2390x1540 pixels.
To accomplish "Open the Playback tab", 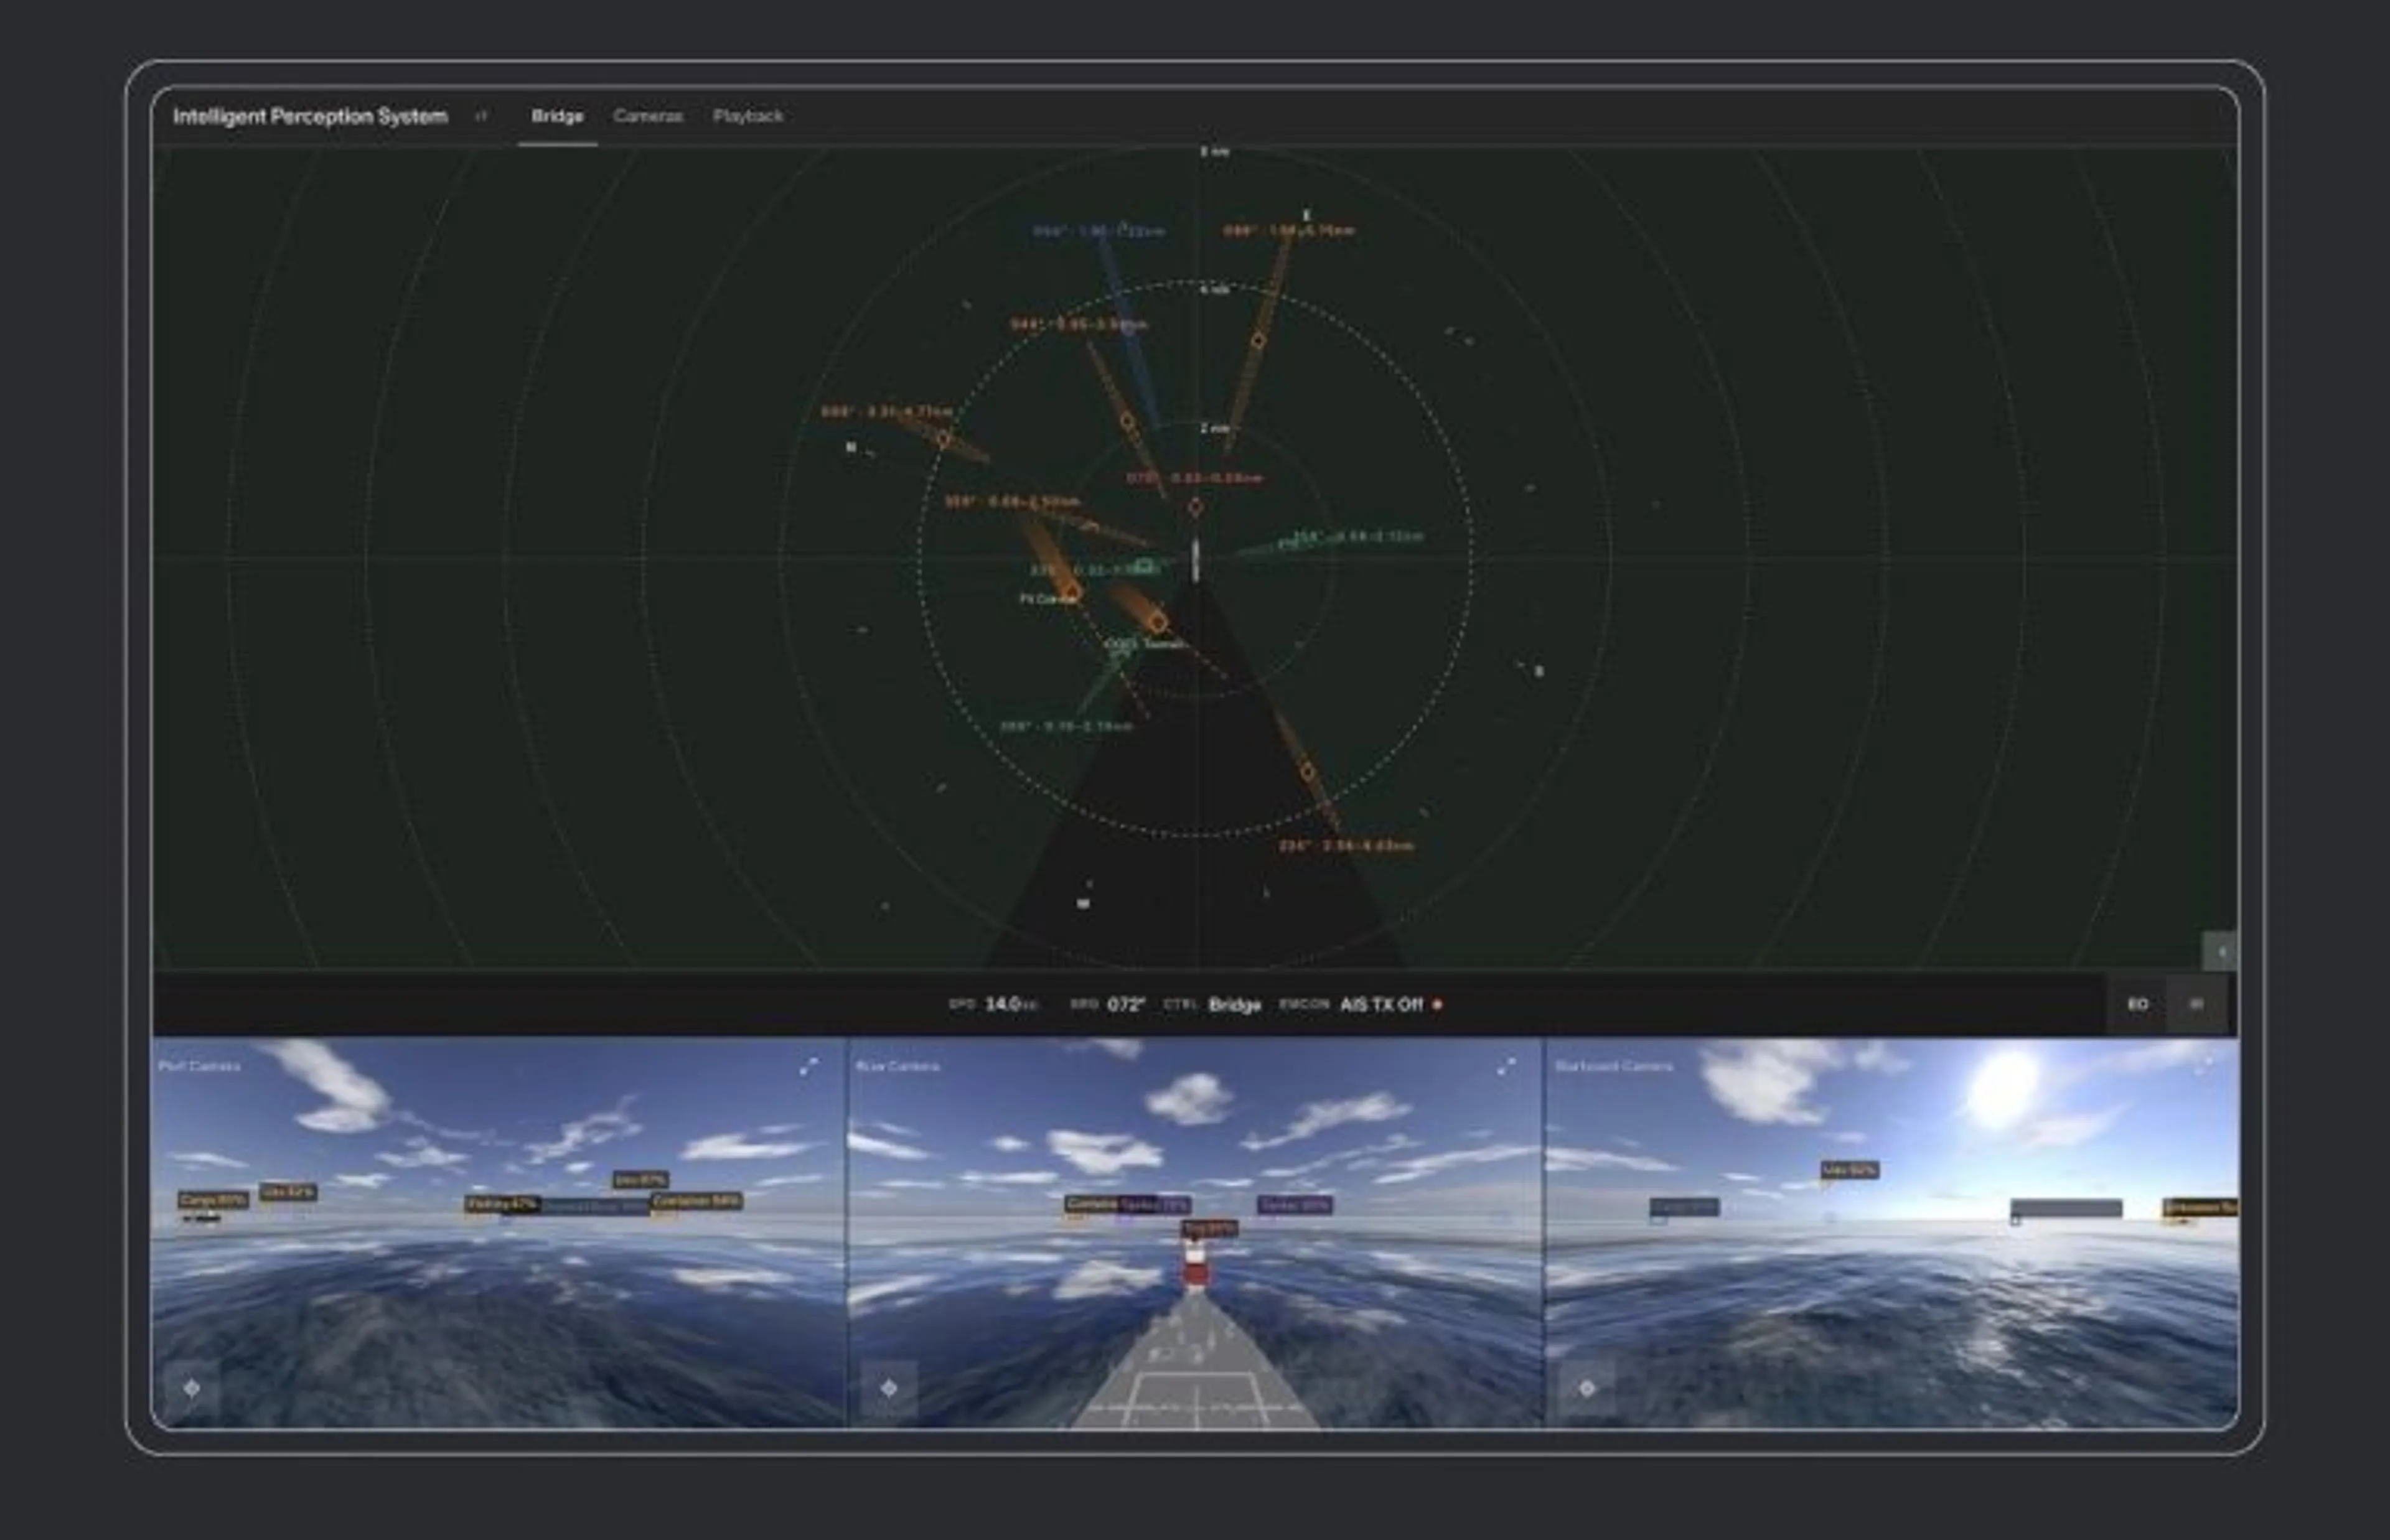I will click(x=748, y=116).
